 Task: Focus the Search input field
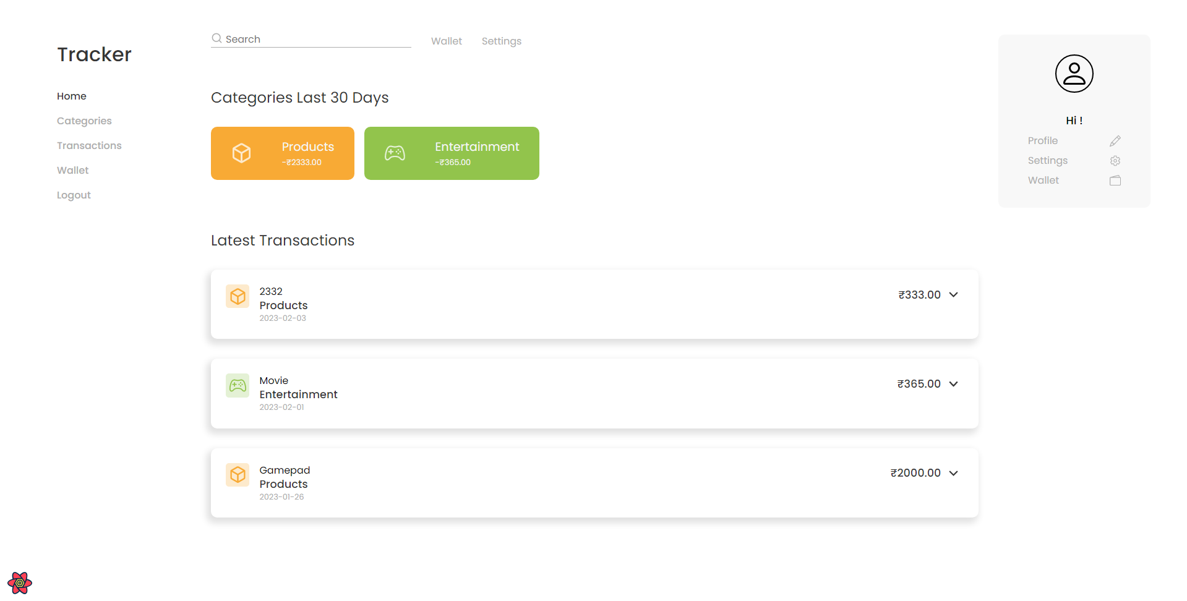tap(311, 39)
